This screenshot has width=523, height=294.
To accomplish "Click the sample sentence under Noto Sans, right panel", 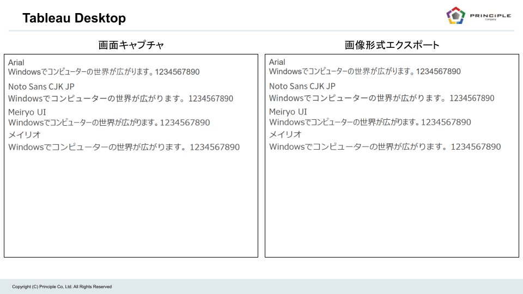I will pos(382,99).
